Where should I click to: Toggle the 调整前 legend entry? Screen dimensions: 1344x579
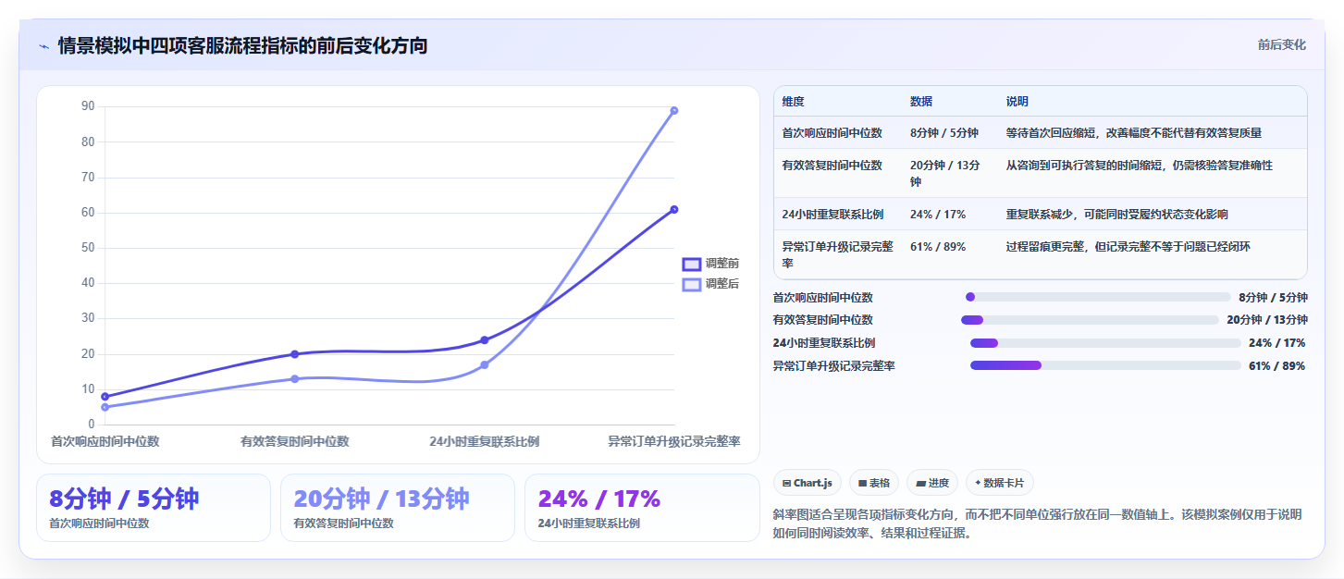[710, 264]
